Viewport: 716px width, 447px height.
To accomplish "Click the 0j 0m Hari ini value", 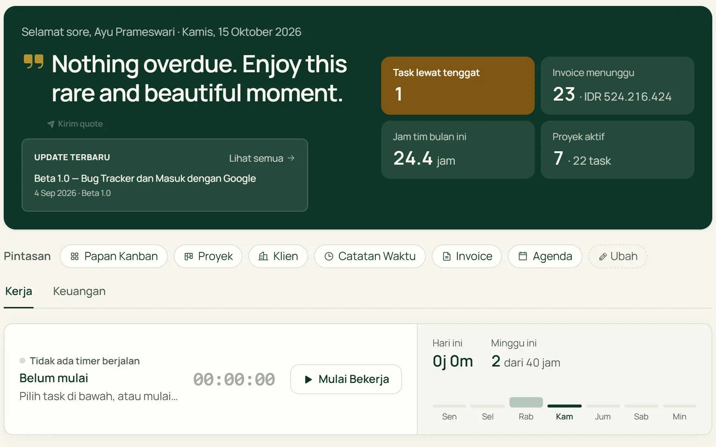I will click(x=453, y=361).
